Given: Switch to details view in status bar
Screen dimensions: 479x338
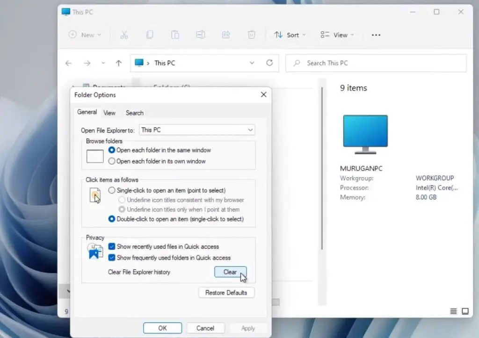Looking at the screenshot, I should click(453, 311).
